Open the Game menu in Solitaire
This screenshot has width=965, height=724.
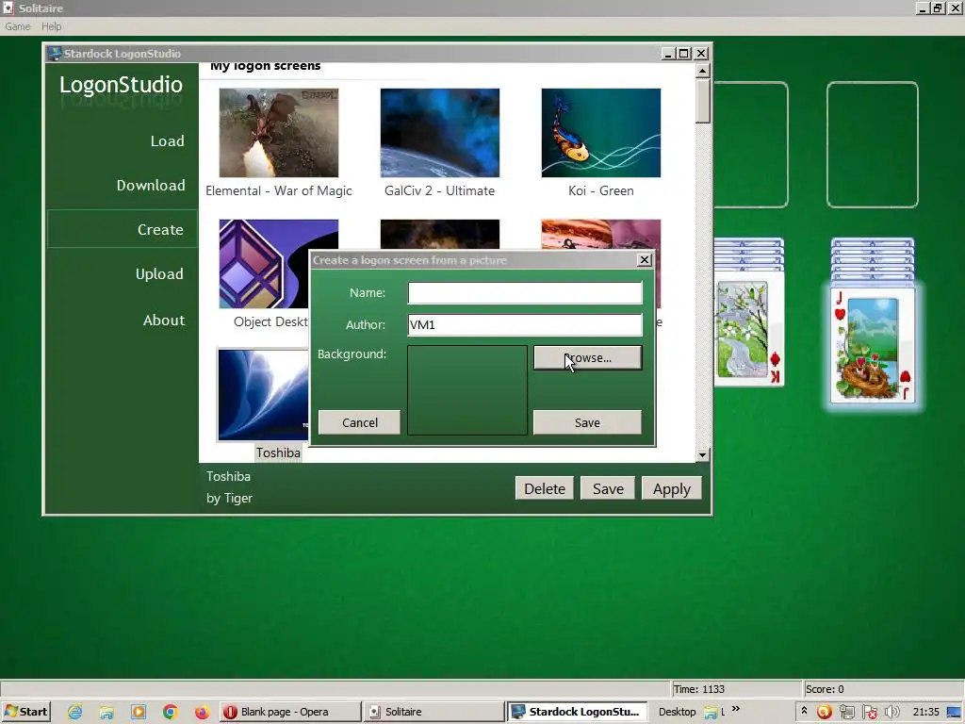(17, 26)
